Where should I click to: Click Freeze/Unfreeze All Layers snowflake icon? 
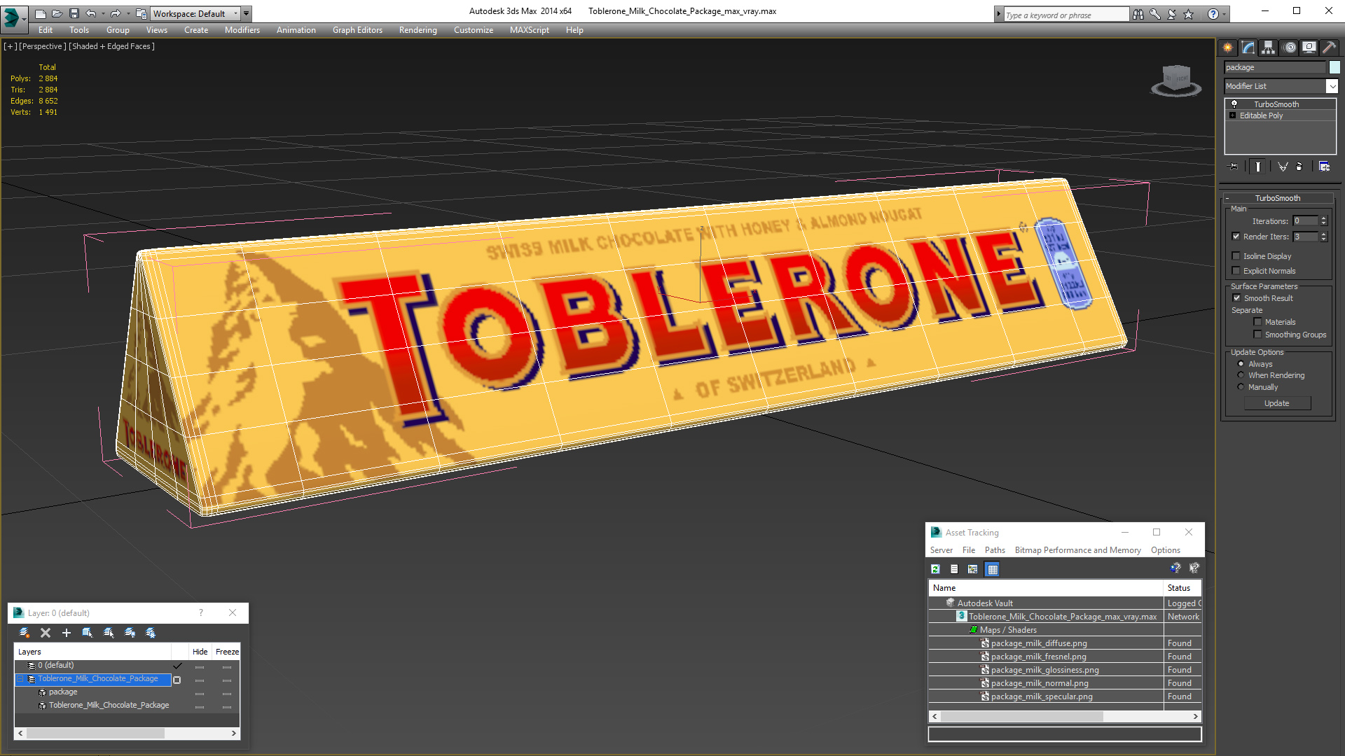[151, 633]
